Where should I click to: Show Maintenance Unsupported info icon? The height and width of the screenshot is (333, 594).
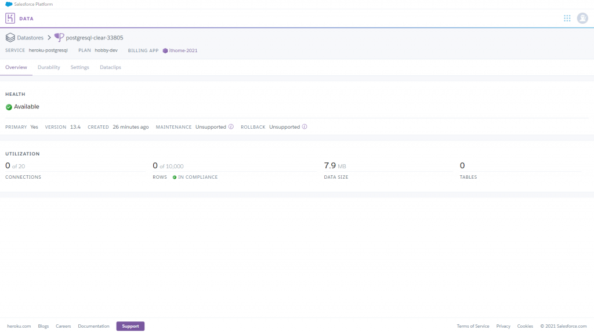tap(231, 127)
